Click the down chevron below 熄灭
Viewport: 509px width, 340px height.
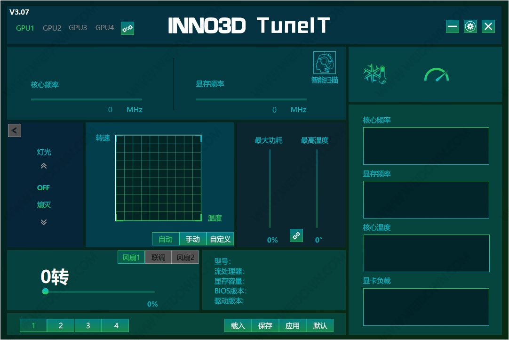click(43, 222)
